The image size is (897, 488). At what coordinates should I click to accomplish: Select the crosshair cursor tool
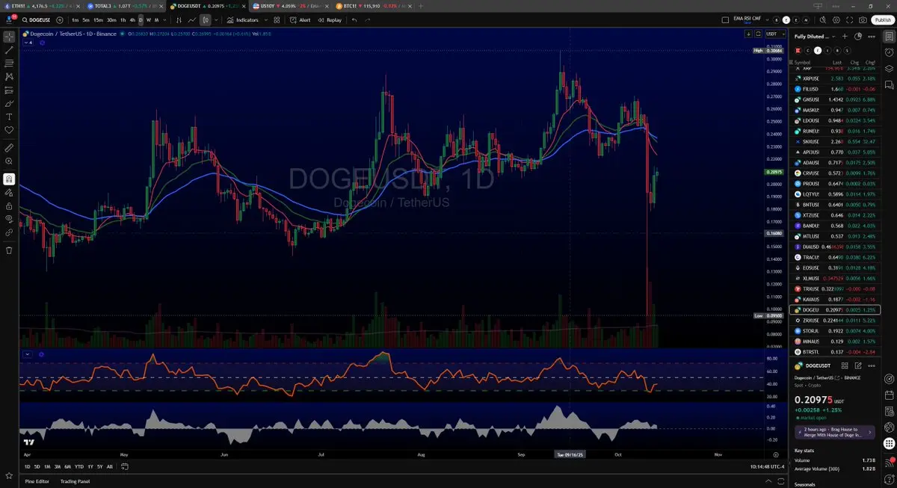[9, 37]
